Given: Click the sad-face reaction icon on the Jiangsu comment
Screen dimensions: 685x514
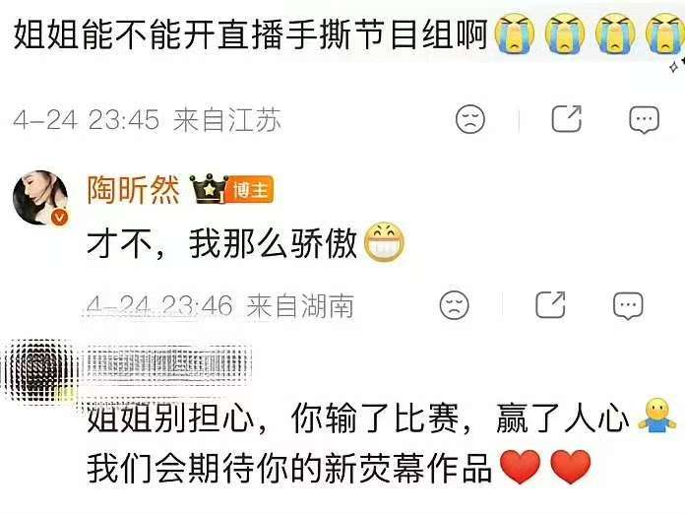Looking at the screenshot, I should pyautogui.click(x=470, y=119).
